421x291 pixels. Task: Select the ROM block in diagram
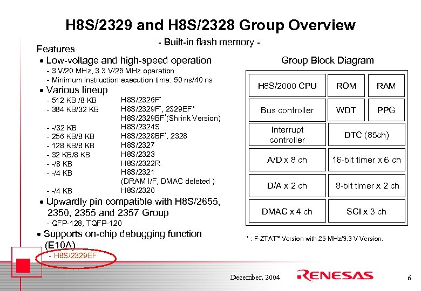(x=346, y=86)
